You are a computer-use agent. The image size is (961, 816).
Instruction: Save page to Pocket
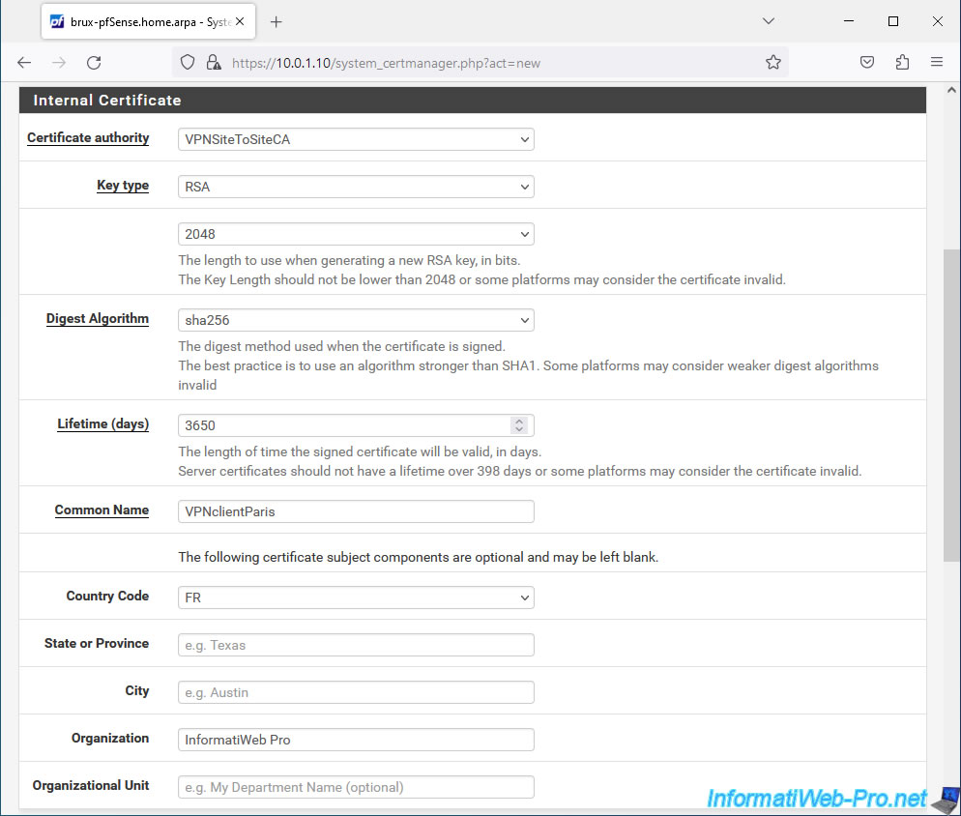pyautogui.click(x=866, y=63)
